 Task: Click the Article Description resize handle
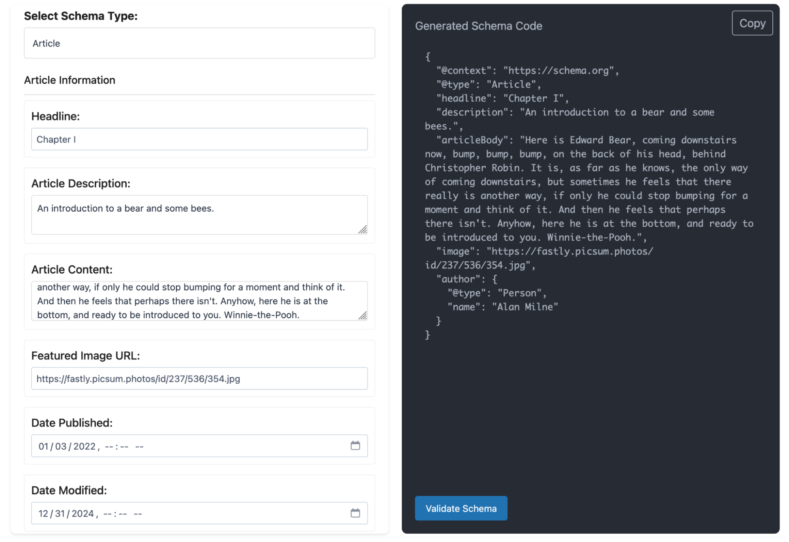point(362,229)
